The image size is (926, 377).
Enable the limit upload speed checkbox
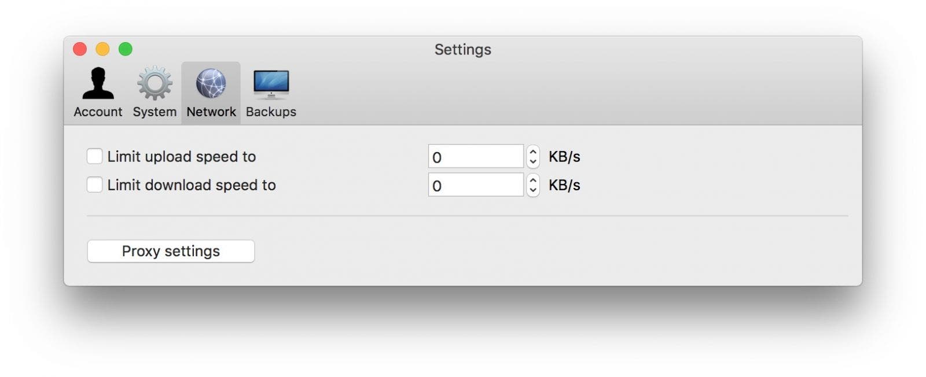pyautogui.click(x=94, y=156)
